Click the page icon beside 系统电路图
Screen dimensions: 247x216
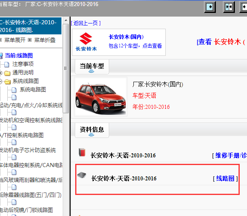coord(14,90)
